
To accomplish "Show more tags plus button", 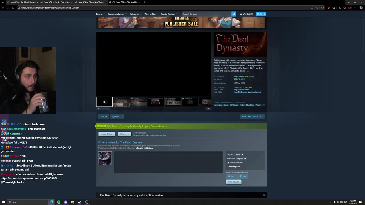I will [263, 105].
